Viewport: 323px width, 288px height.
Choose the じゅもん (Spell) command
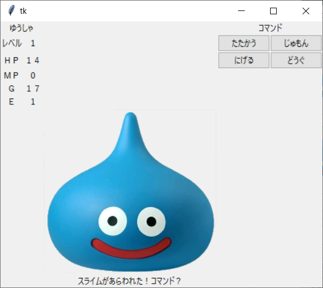(x=296, y=43)
